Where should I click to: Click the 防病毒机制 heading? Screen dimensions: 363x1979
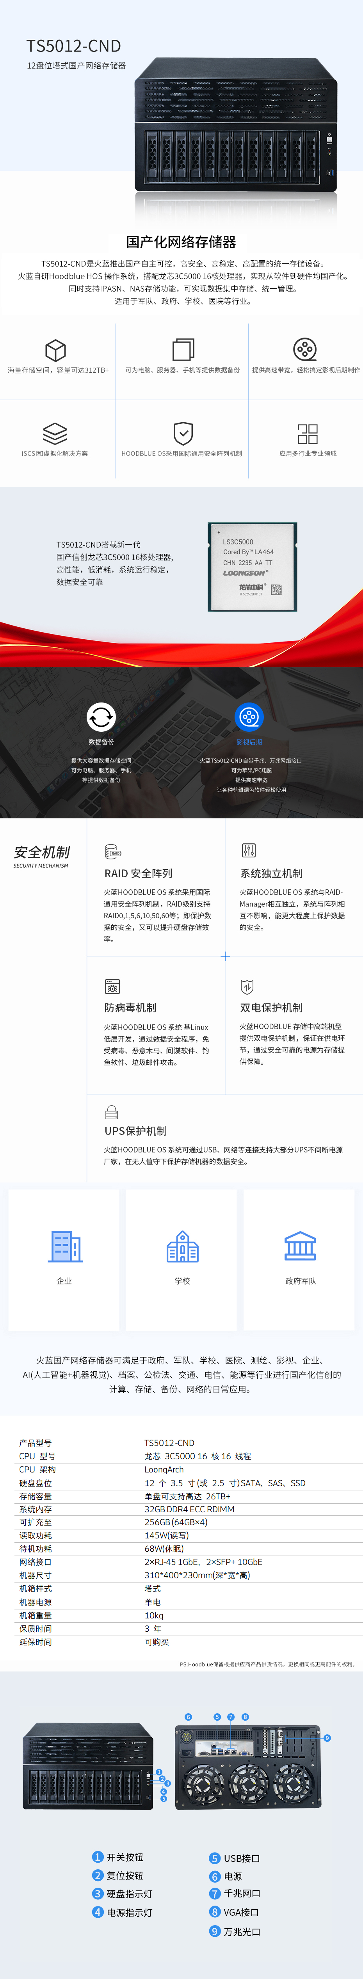(x=130, y=1008)
